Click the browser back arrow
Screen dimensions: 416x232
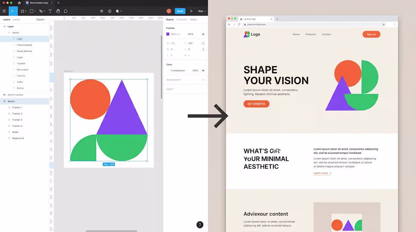230,25
